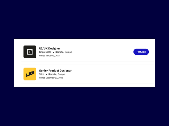Click the Improbable company logo icon
169x126 pixels.
(x=30, y=52)
